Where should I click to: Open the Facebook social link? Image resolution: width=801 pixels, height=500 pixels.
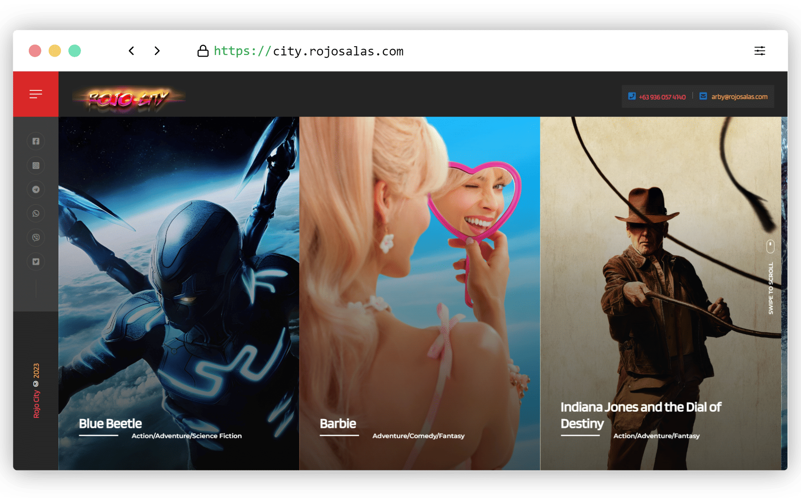click(36, 141)
